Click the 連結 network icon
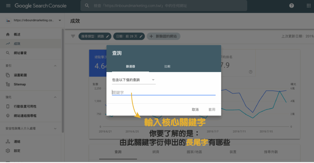 pyautogui.click(x=8, y=142)
